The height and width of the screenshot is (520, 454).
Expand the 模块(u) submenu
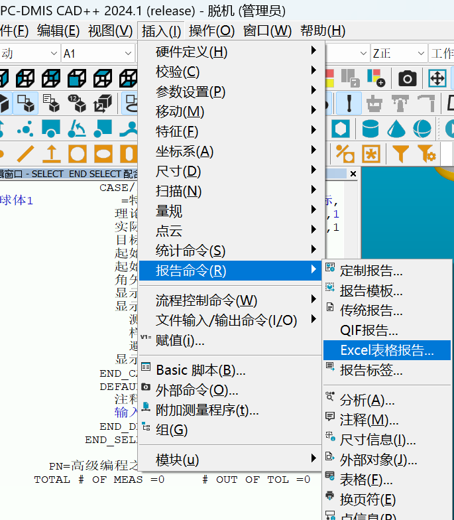230,460
